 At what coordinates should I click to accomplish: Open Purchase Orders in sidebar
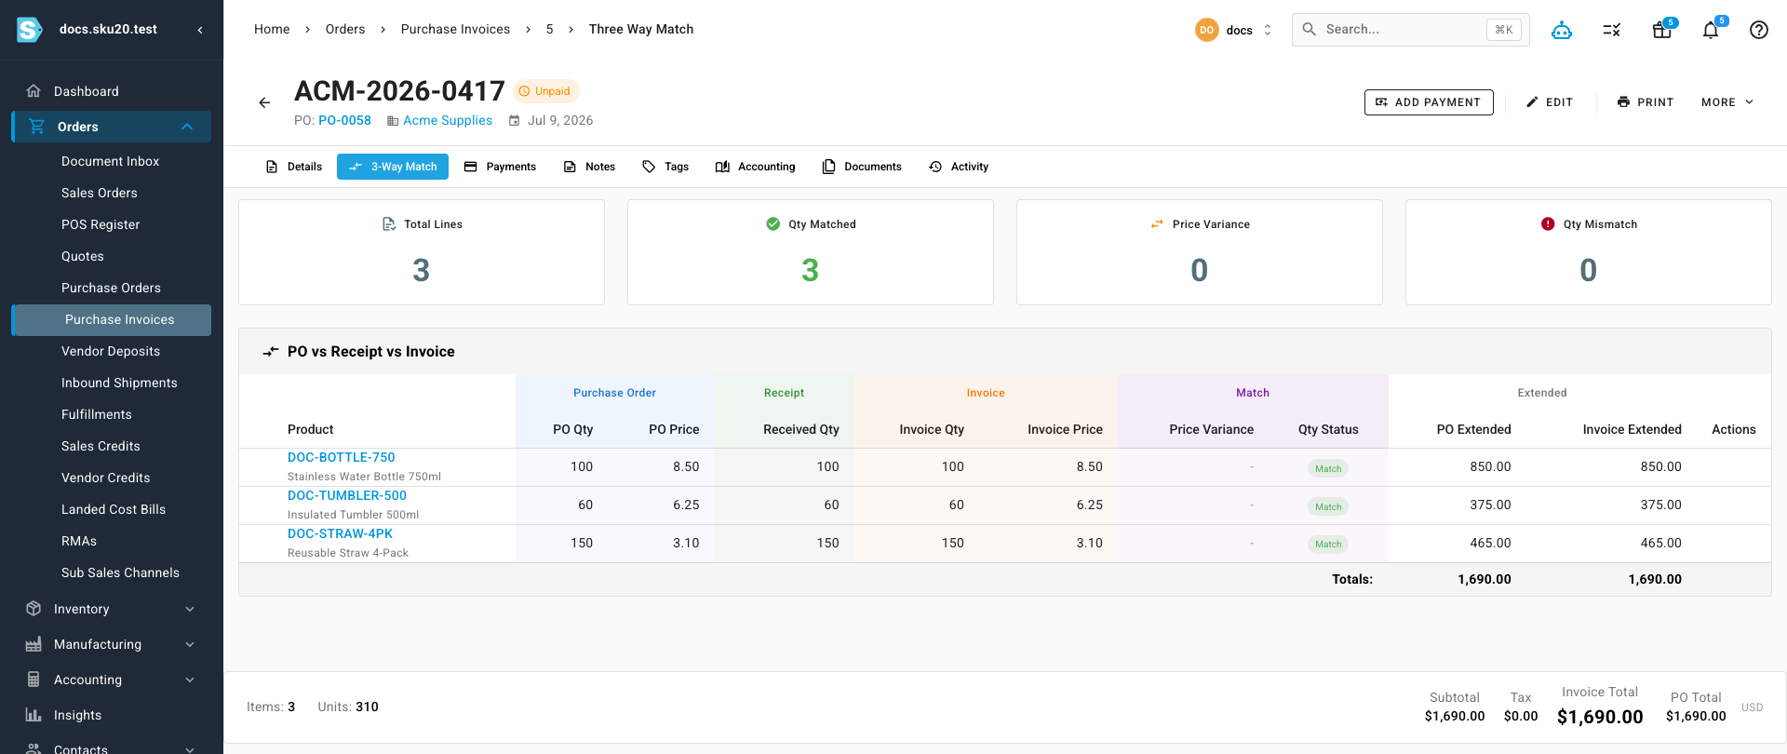point(111,288)
